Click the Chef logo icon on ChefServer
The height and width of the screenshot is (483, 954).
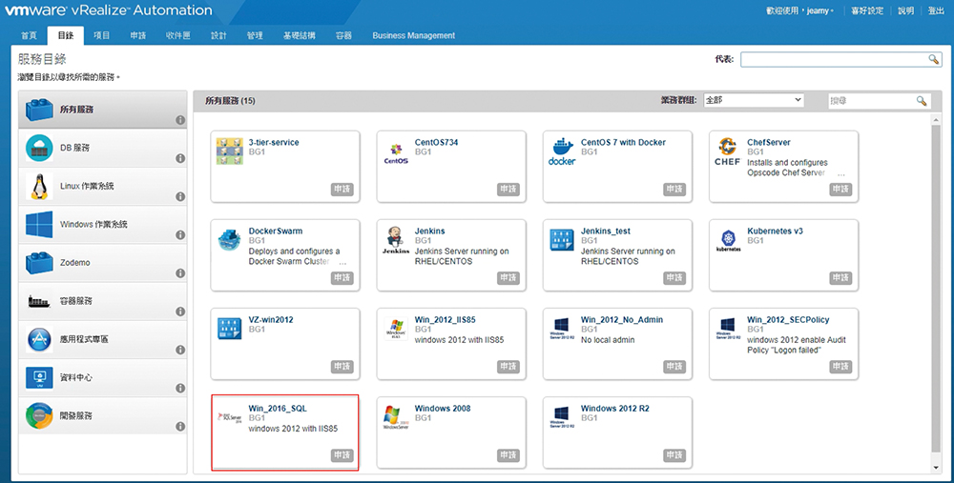[727, 152]
